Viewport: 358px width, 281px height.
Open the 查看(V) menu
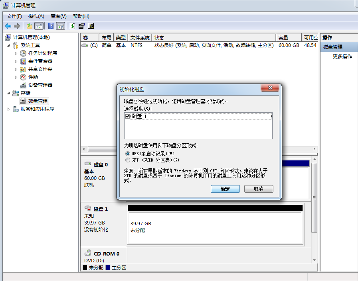click(x=58, y=16)
